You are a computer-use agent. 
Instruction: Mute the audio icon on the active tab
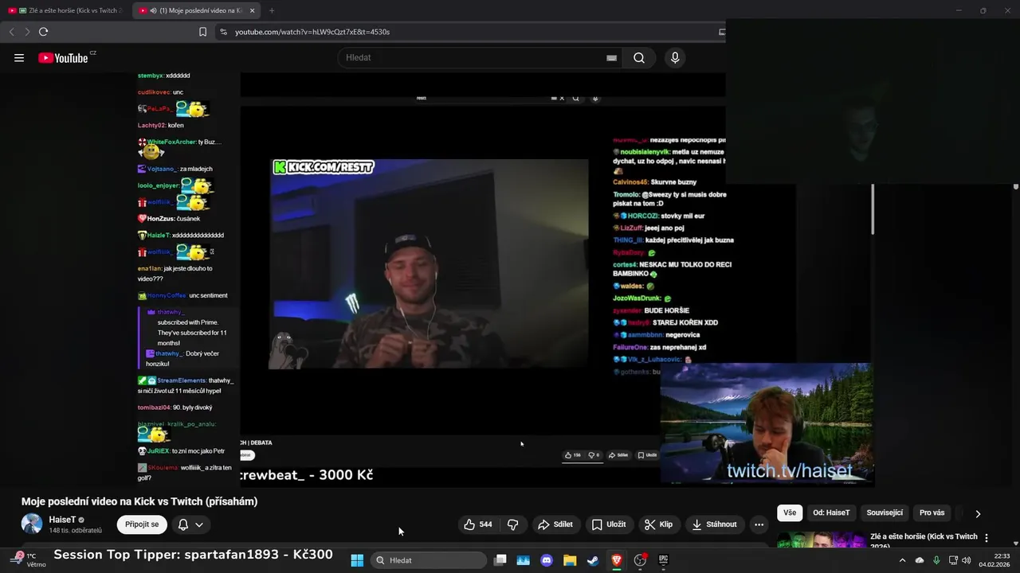[153, 10]
